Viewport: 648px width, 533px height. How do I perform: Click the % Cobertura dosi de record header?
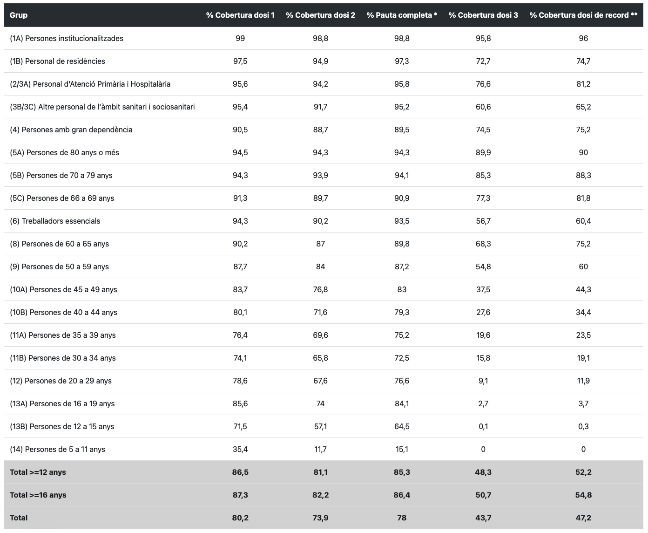[x=583, y=15]
